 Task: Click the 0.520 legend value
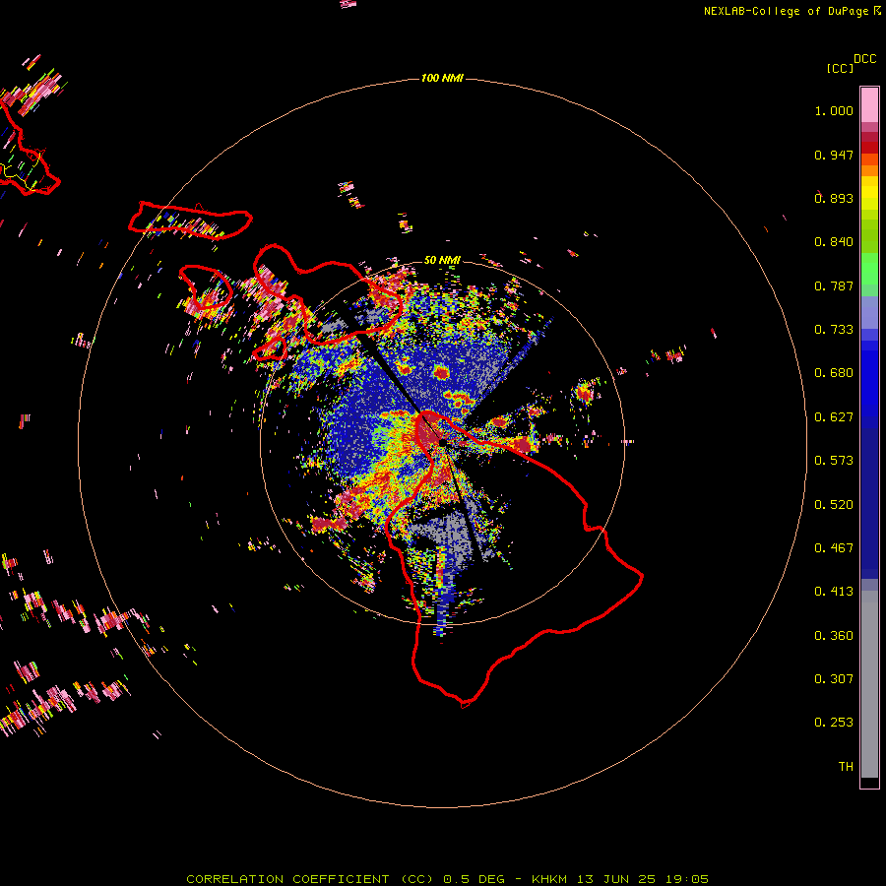point(834,505)
